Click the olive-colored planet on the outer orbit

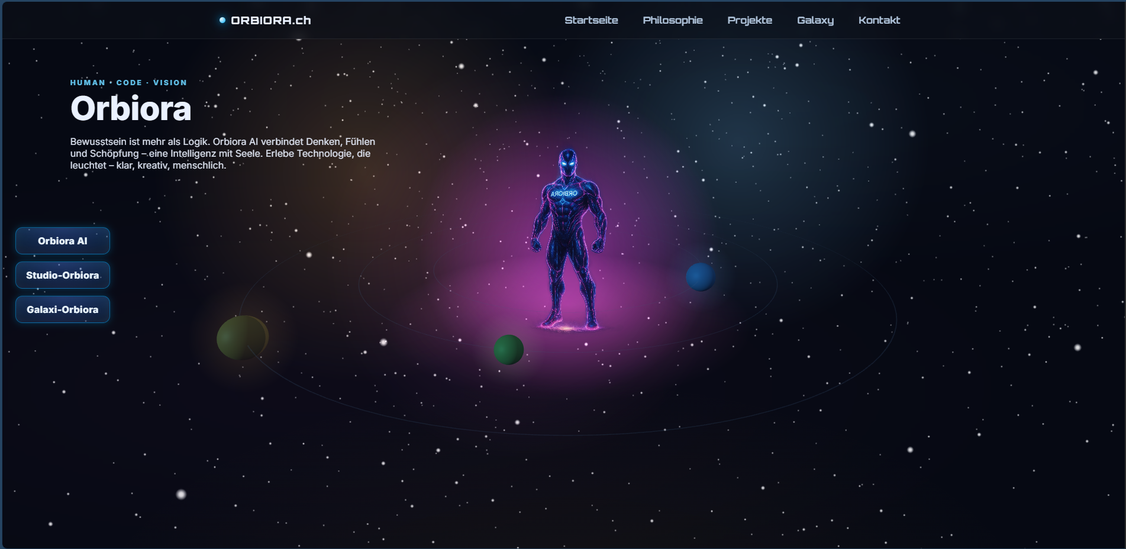(x=242, y=337)
